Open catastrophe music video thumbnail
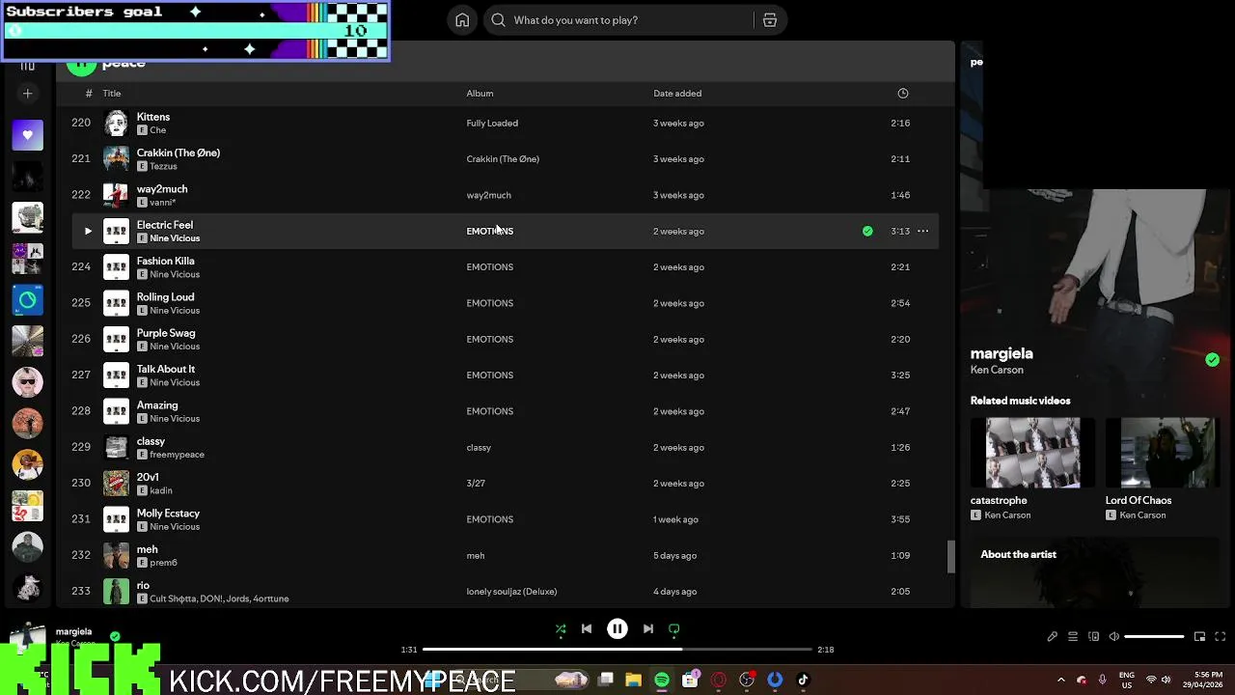 1032,453
